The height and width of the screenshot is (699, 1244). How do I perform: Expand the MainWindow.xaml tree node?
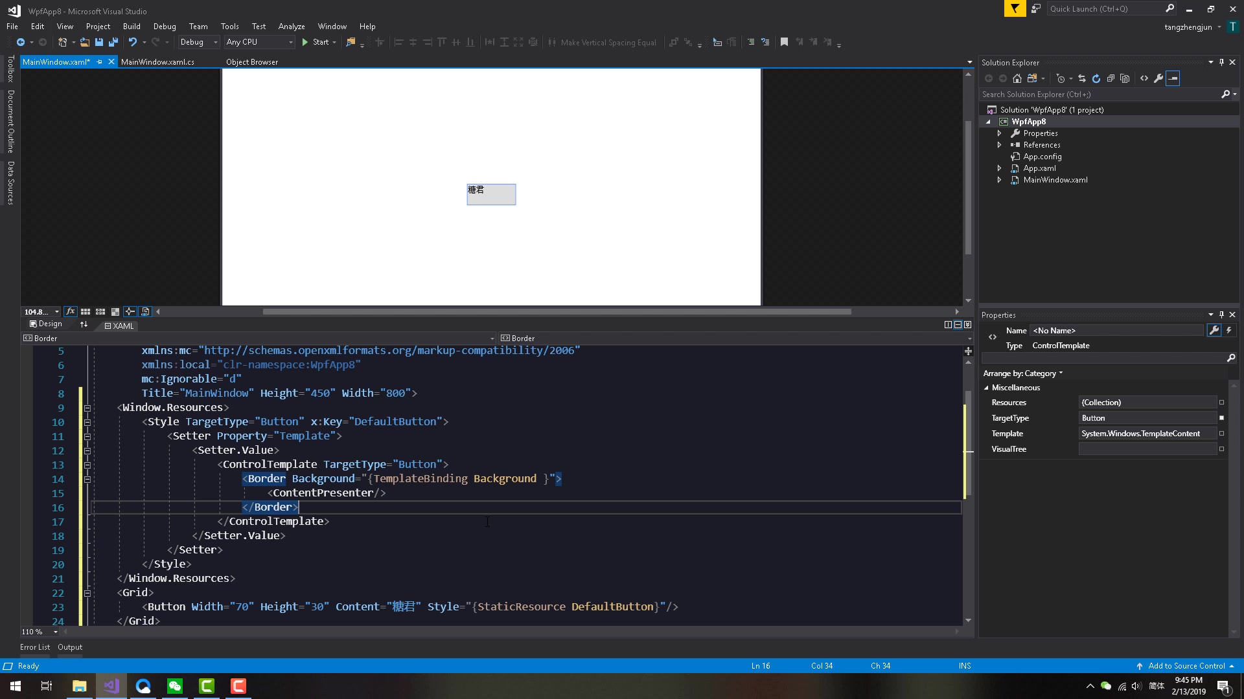point(1000,180)
